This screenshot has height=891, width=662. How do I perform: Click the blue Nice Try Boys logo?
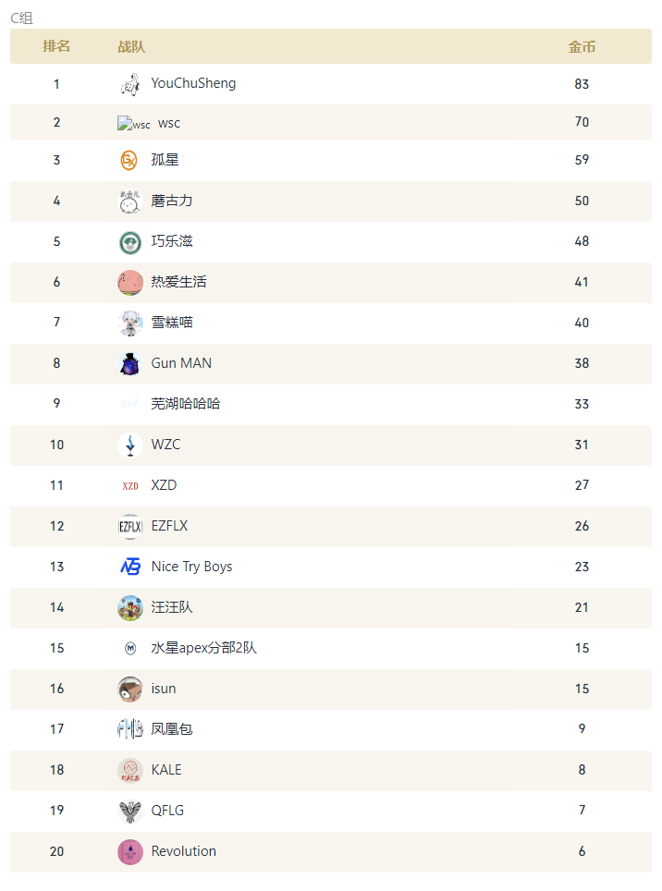[x=129, y=568]
